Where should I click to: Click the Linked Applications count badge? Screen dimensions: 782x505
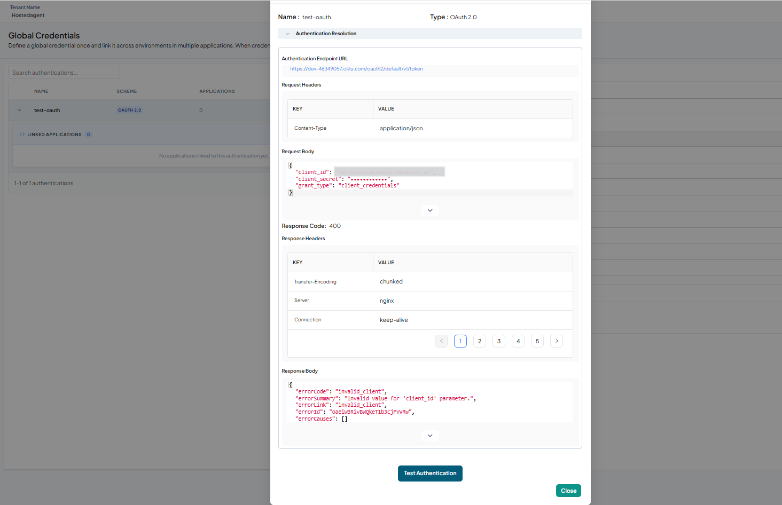pyautogui.click(x=89, y=135)
